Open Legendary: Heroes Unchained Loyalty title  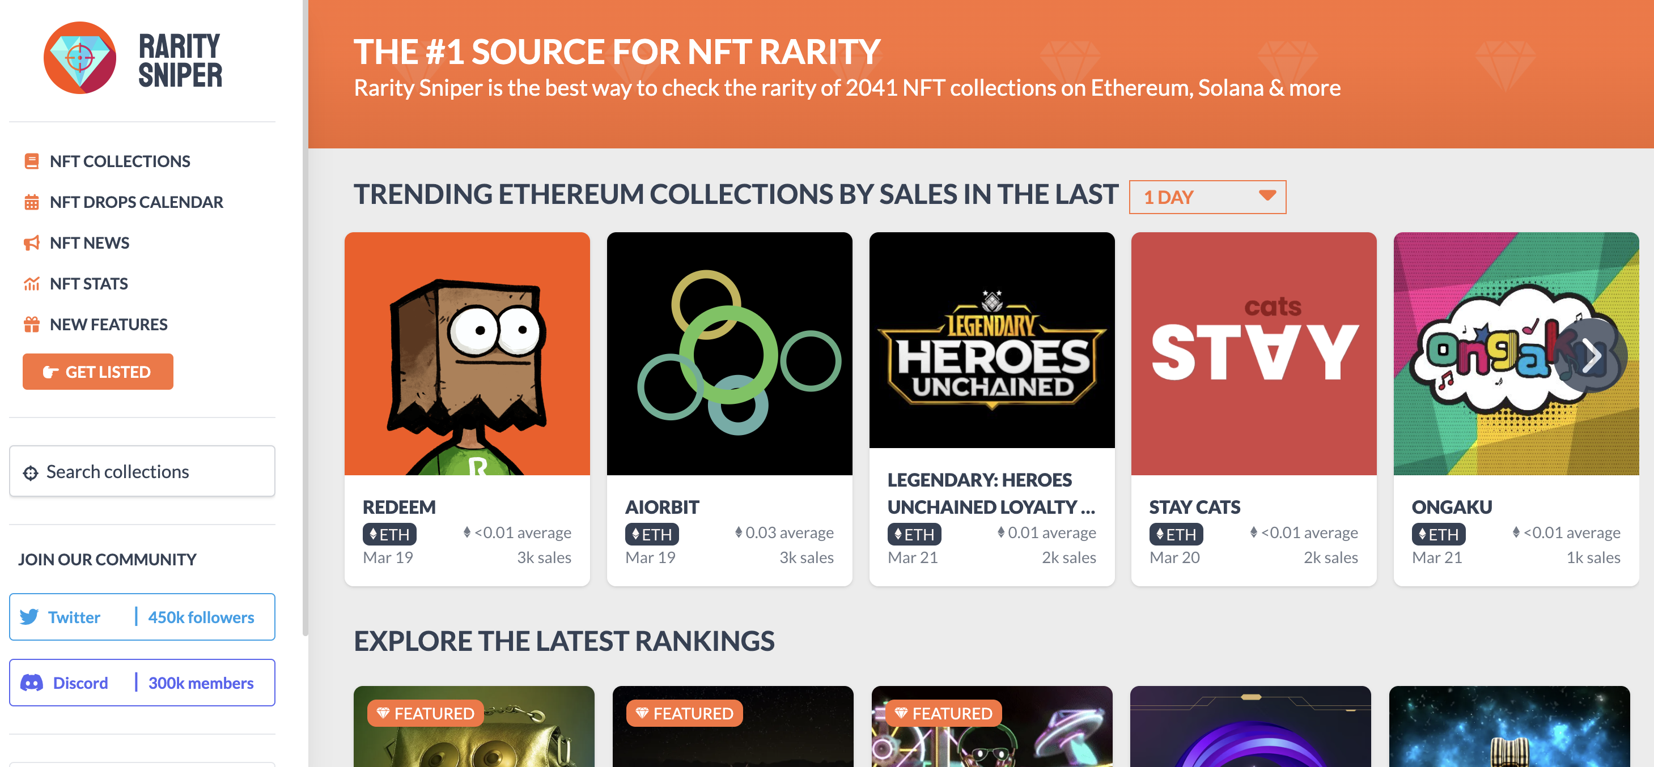tap(991, 493)
